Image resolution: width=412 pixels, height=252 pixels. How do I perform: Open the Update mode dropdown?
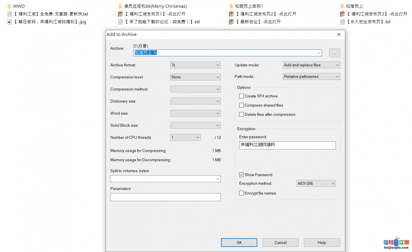(x=311, y=65)
